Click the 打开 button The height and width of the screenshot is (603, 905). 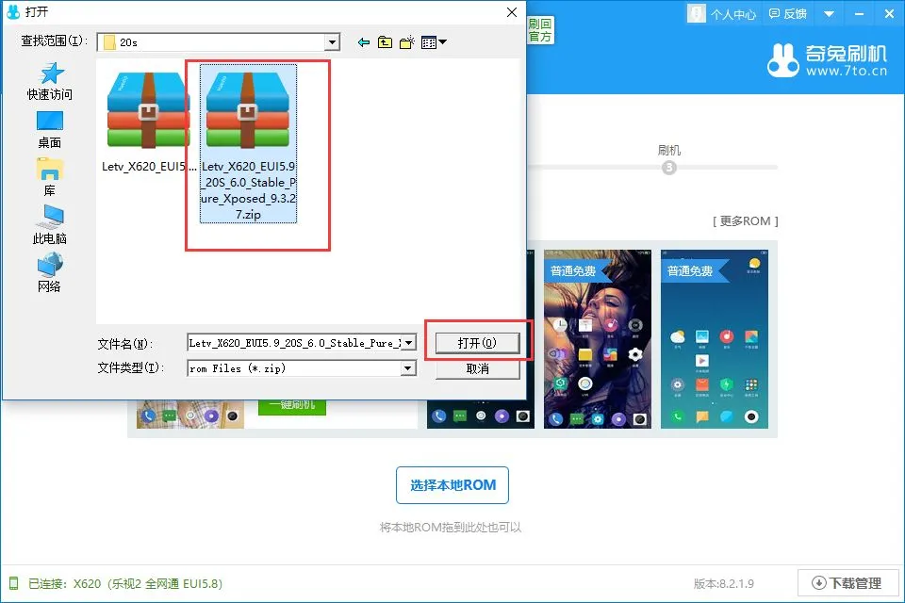[477, 343]
